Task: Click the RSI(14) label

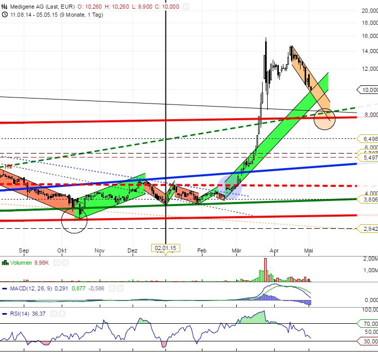Action: 20,314
